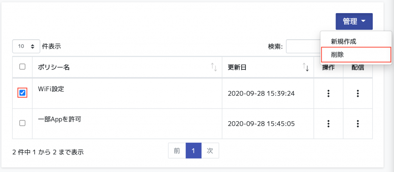The height and width of the screenshot is (172, 394).
Task: Open the 管理 dropdown button
Action: (x=354, y=22)
